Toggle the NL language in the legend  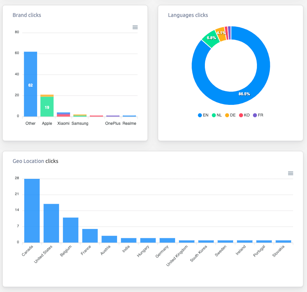click(217, 115)
